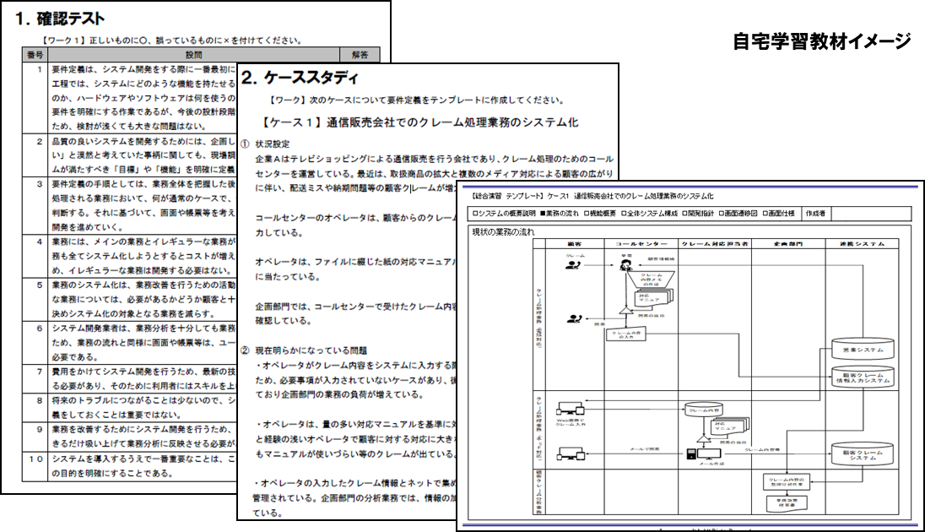Select the クレーム対応担当者 column header
Image resolution: width=925 pixels, height=532 pixels.
[x=714, y=243]
